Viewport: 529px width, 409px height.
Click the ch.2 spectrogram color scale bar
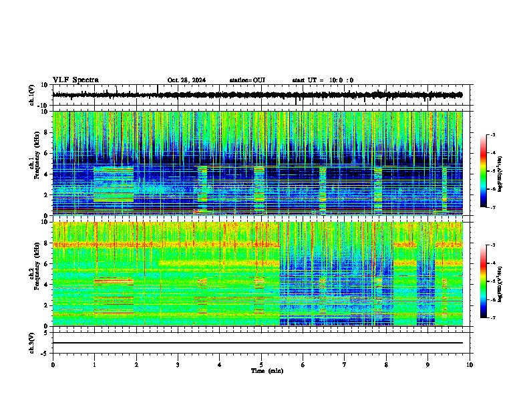coord(484,281)
